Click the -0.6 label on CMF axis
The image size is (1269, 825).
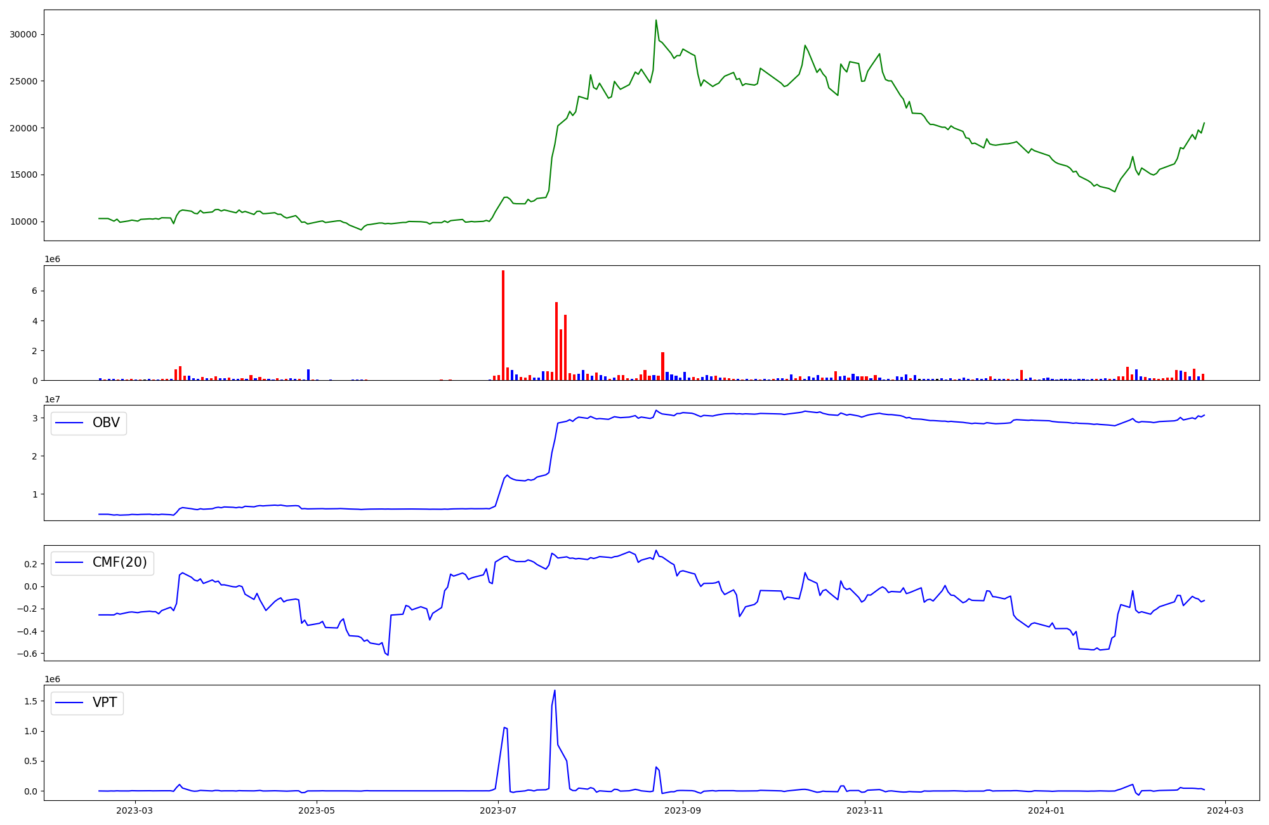pyautogui.click(x=27, y=654)
